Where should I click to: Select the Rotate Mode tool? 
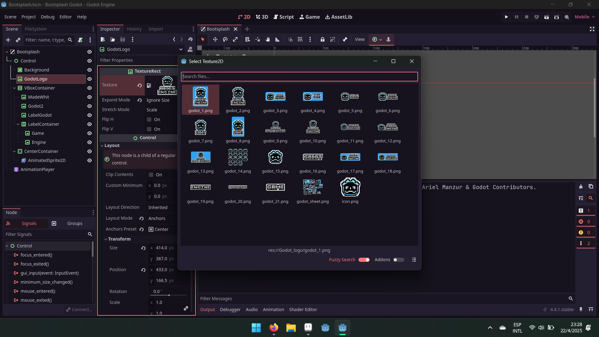pyautogui.click(x=225, y=39)
